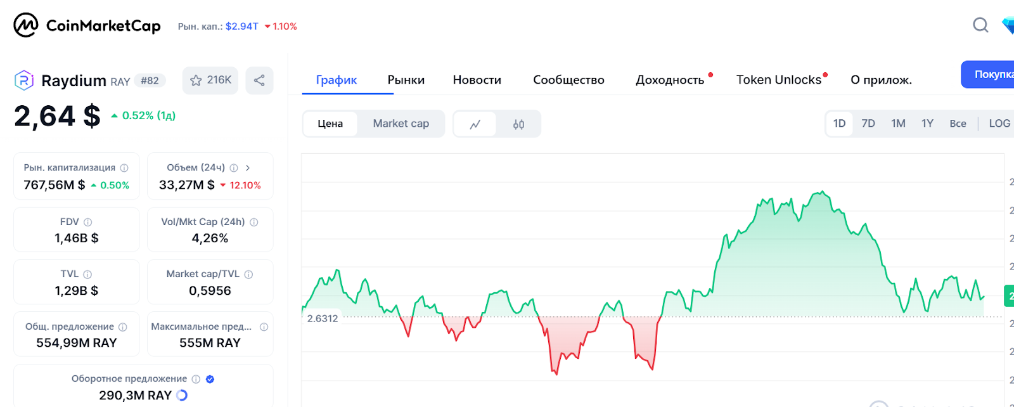Share Raydium page via share icon

tap(259, 81)
